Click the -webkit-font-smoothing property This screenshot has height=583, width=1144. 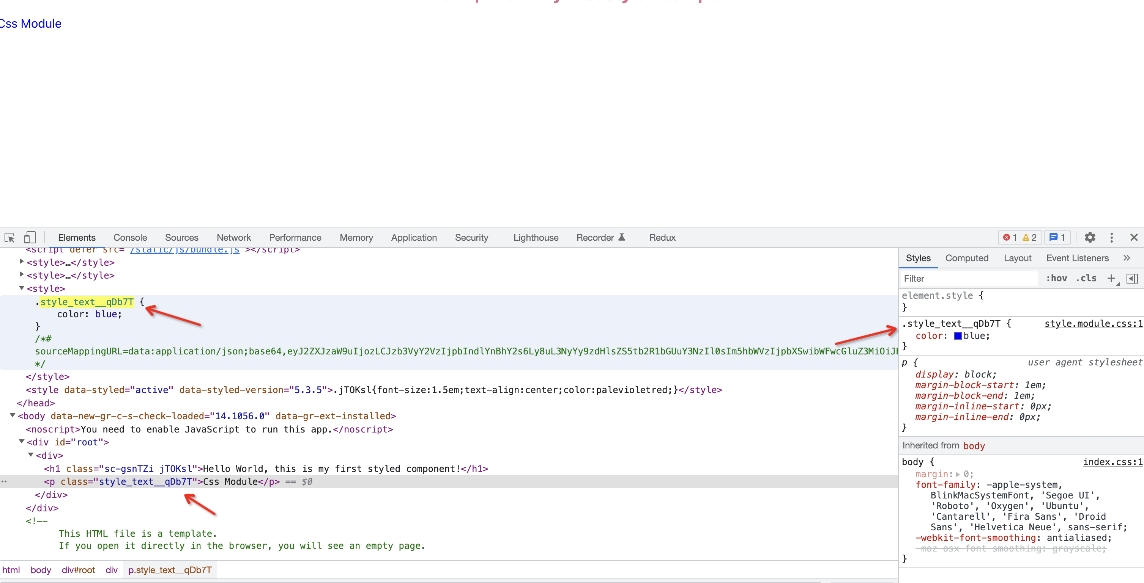[x=976, y=538]
